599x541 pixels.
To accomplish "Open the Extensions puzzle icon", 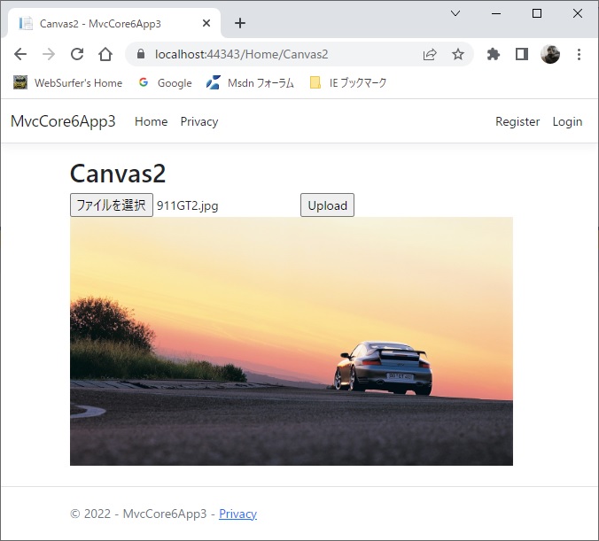I will pyautogui.click(x=494, y=54).
